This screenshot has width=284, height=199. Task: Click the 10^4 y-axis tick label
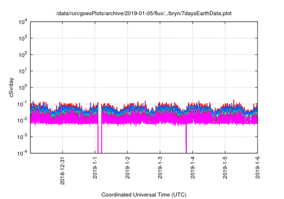[23, 22]
